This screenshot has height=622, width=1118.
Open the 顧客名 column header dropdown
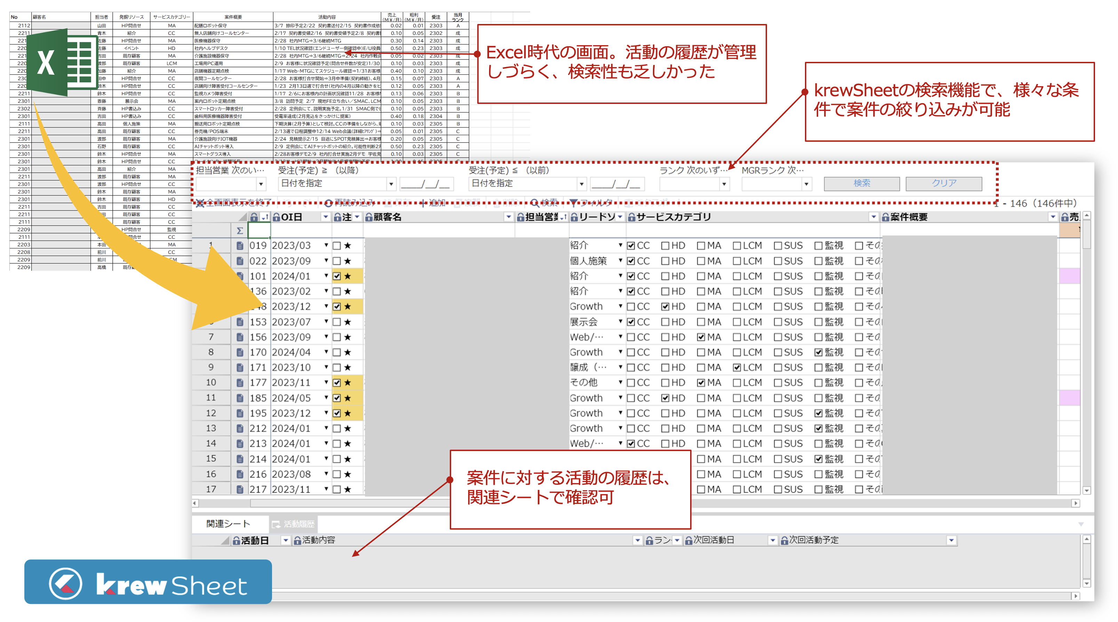(x=508, y=217)
